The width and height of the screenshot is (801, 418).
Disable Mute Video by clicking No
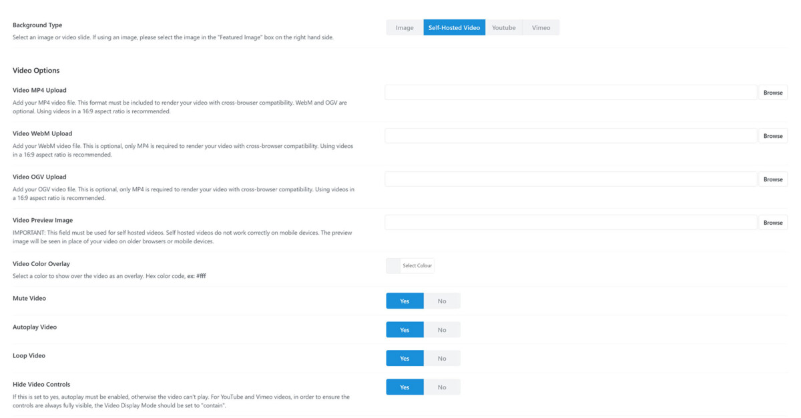(x=443, y=301)
